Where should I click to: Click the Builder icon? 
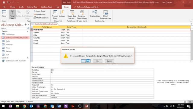(19, 14)
